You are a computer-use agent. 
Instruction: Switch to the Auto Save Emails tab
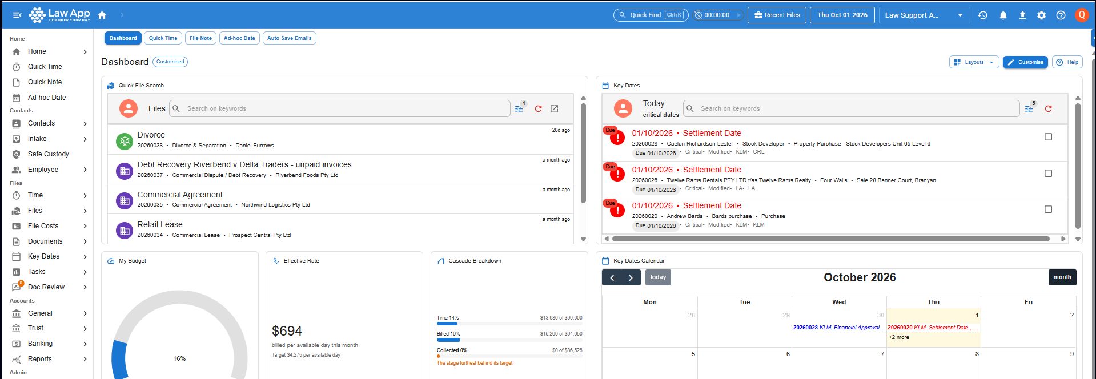pyautogui.click(x=289, y=38)
